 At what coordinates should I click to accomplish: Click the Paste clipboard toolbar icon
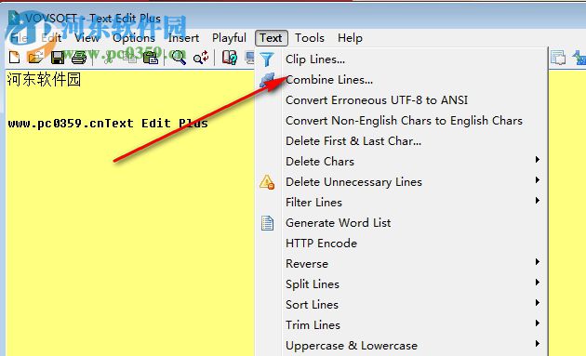coord(151,58)
